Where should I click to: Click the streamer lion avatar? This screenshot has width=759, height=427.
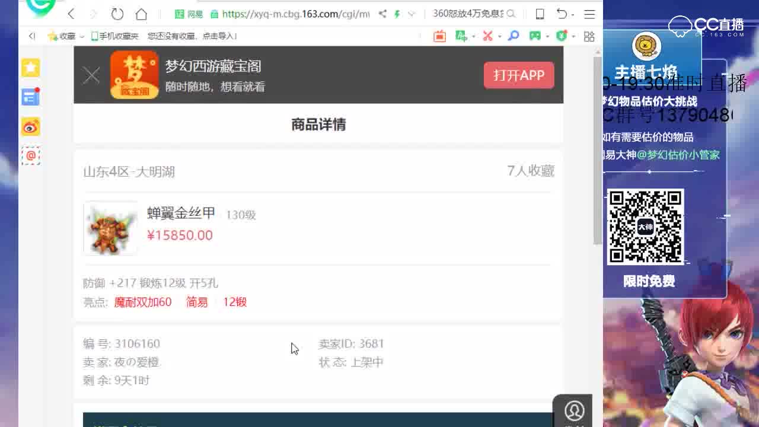coord(647,46)
